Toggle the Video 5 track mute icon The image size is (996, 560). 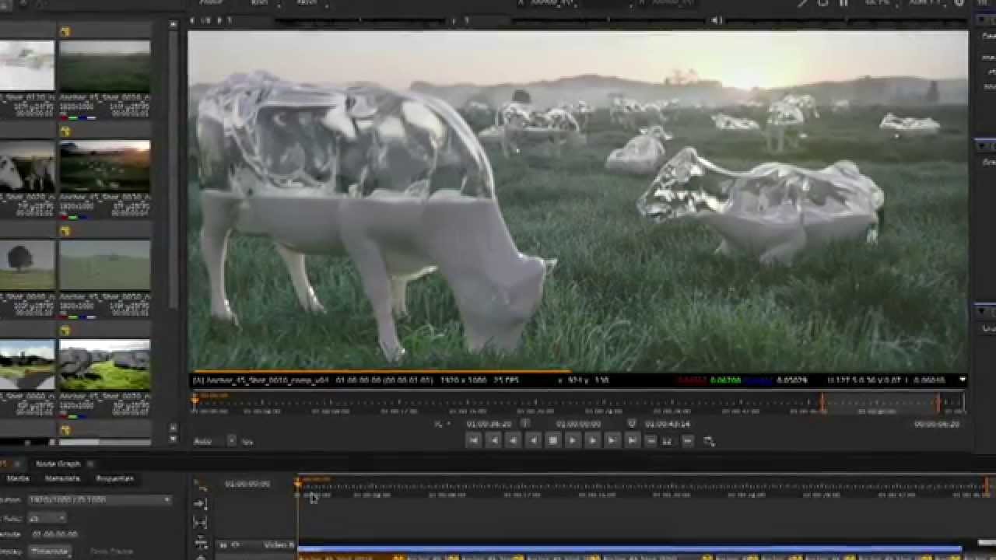pos(223,545)
